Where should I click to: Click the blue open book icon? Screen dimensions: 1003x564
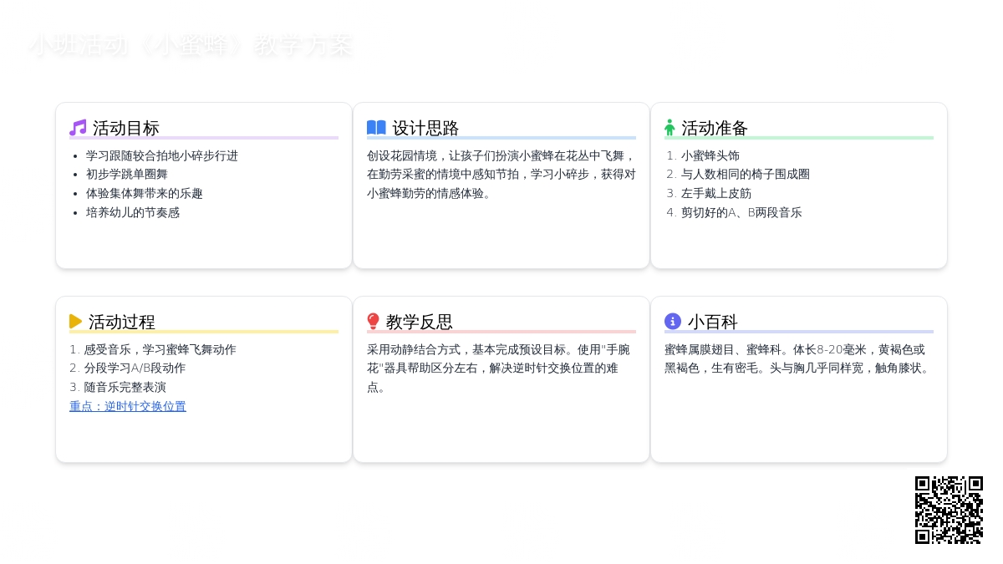376,128
